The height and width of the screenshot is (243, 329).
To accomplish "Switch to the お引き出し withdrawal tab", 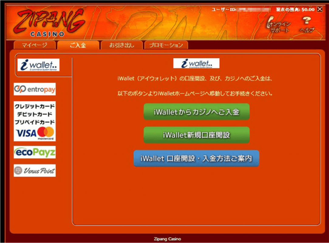I will 122,45.
